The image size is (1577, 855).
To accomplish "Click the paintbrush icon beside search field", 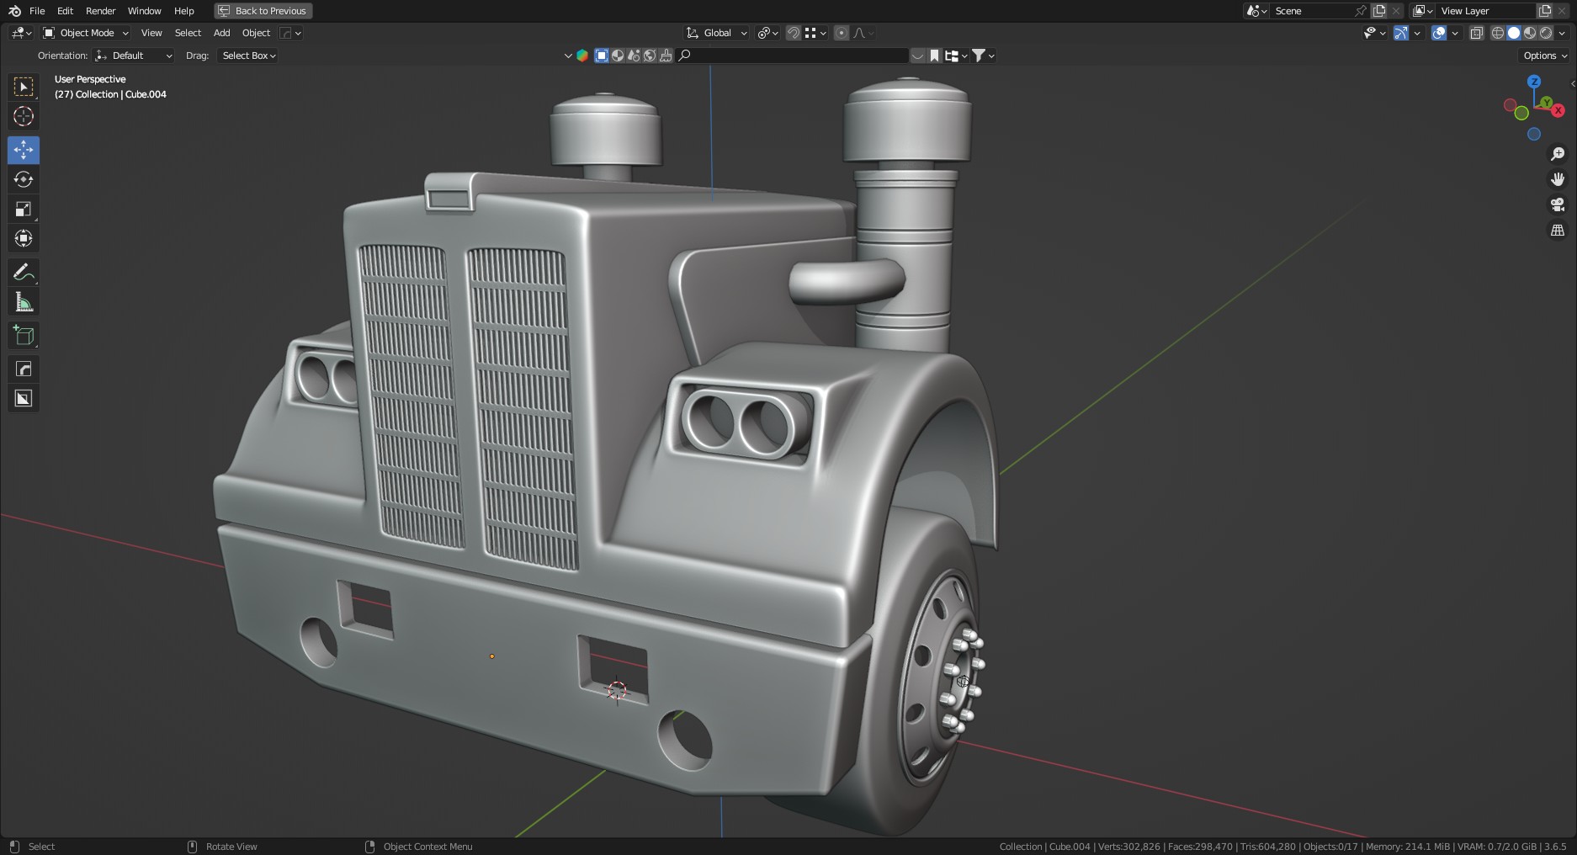I will point(666,56).
